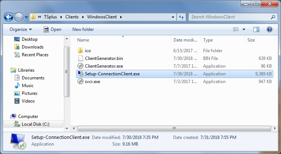Select the ico folder icon

(x=80, y=51)
